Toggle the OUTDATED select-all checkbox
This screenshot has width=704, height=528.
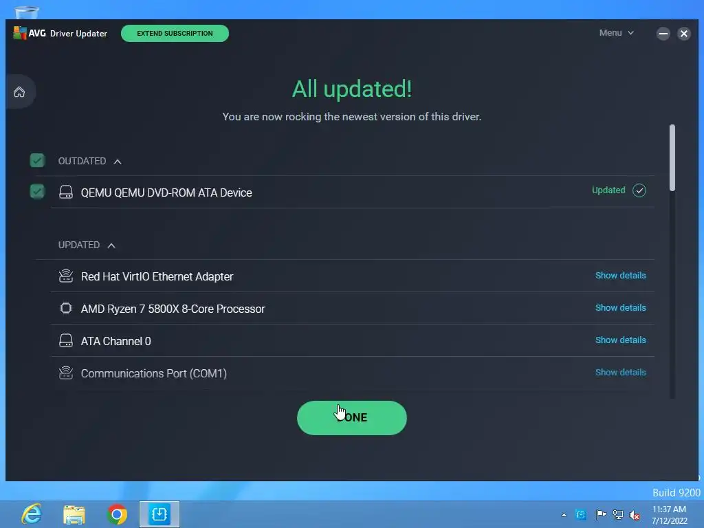pyautogui.click(x=37, y=160)
